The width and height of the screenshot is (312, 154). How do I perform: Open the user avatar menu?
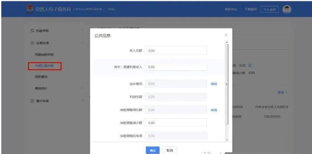287,9
